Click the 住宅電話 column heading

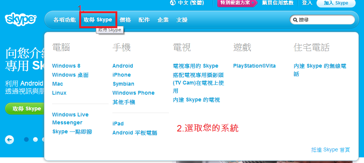click(x=312, y=47)
